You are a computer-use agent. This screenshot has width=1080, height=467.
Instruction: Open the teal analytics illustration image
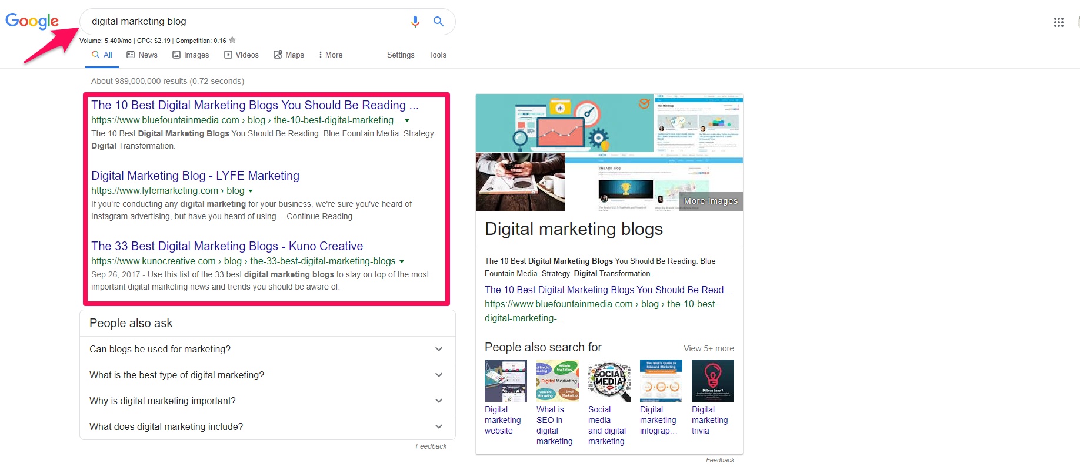click(x=564, y=123)
